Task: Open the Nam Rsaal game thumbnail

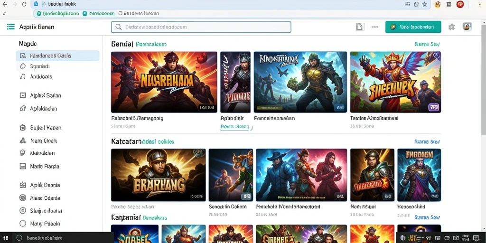Action: pyautogui.click(x=372, y=175)
